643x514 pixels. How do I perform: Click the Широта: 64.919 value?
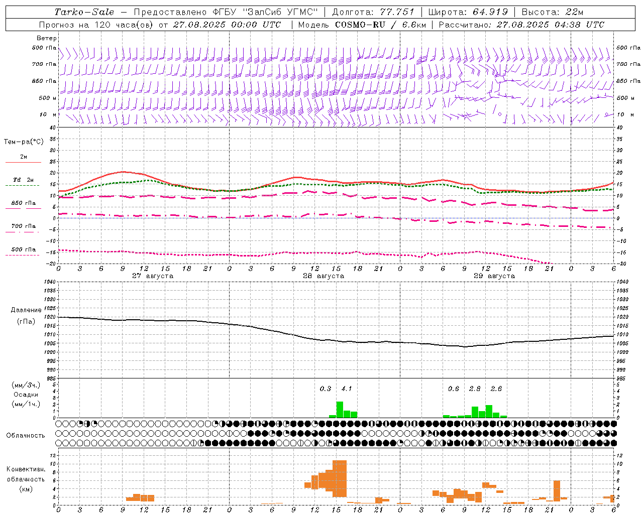(x=468, y=12)
